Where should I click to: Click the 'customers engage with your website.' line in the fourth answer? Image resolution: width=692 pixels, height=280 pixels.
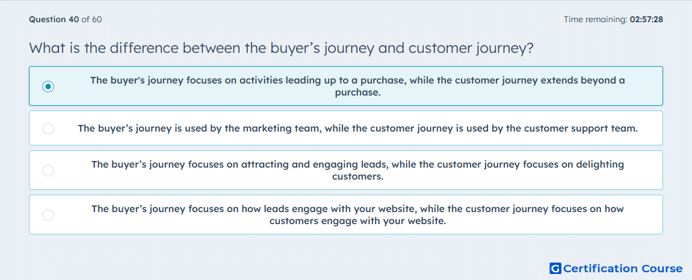[x=357, y=221]
